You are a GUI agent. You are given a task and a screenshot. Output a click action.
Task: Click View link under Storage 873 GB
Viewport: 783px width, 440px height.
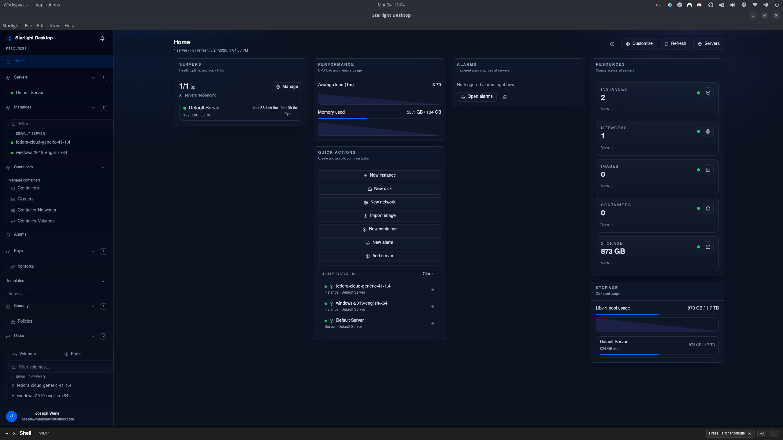point(607,263)
